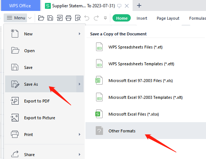Open Print Preview from the toolbar
Viewport: 206px width, 159px height.
[x=78, y=18]
